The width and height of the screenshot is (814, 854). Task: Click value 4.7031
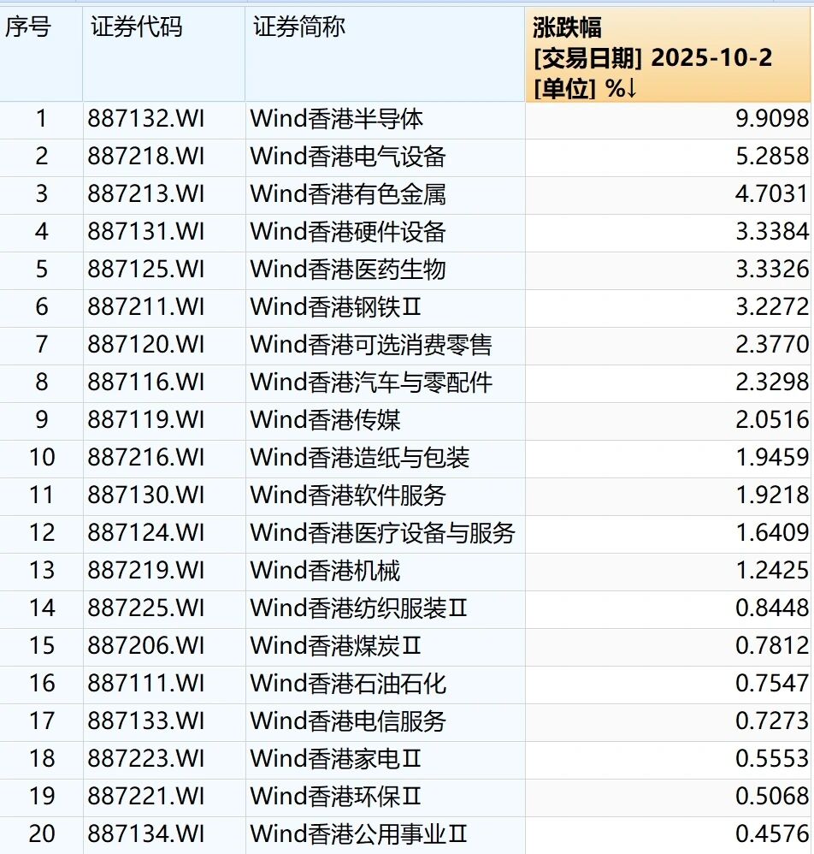point(772,194)
